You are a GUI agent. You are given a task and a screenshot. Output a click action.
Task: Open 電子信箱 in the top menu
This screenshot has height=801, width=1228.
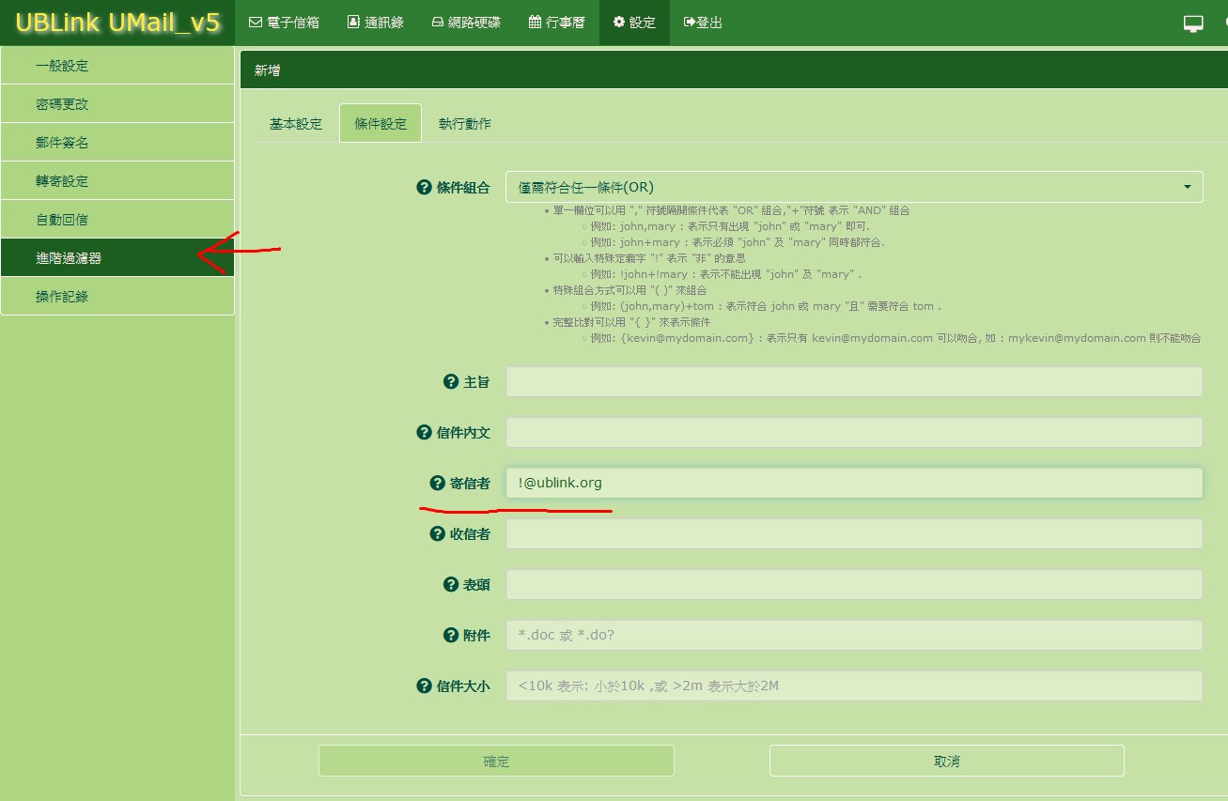pyautogui.click(x=284, y=23)
